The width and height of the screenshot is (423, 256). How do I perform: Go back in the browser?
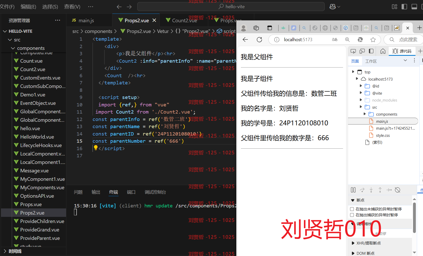pyautogui.click(x=245, y=40)
